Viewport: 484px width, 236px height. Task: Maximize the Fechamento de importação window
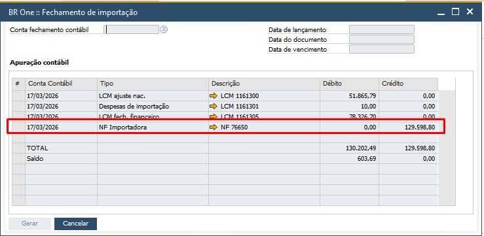tap(455, 12)
